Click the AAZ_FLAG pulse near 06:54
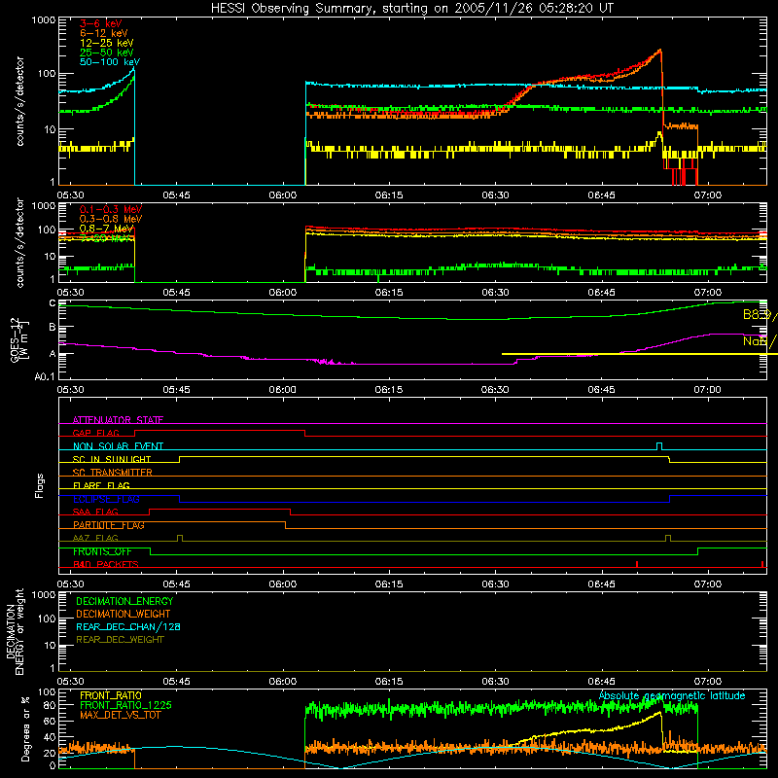 tap(668, 538)
